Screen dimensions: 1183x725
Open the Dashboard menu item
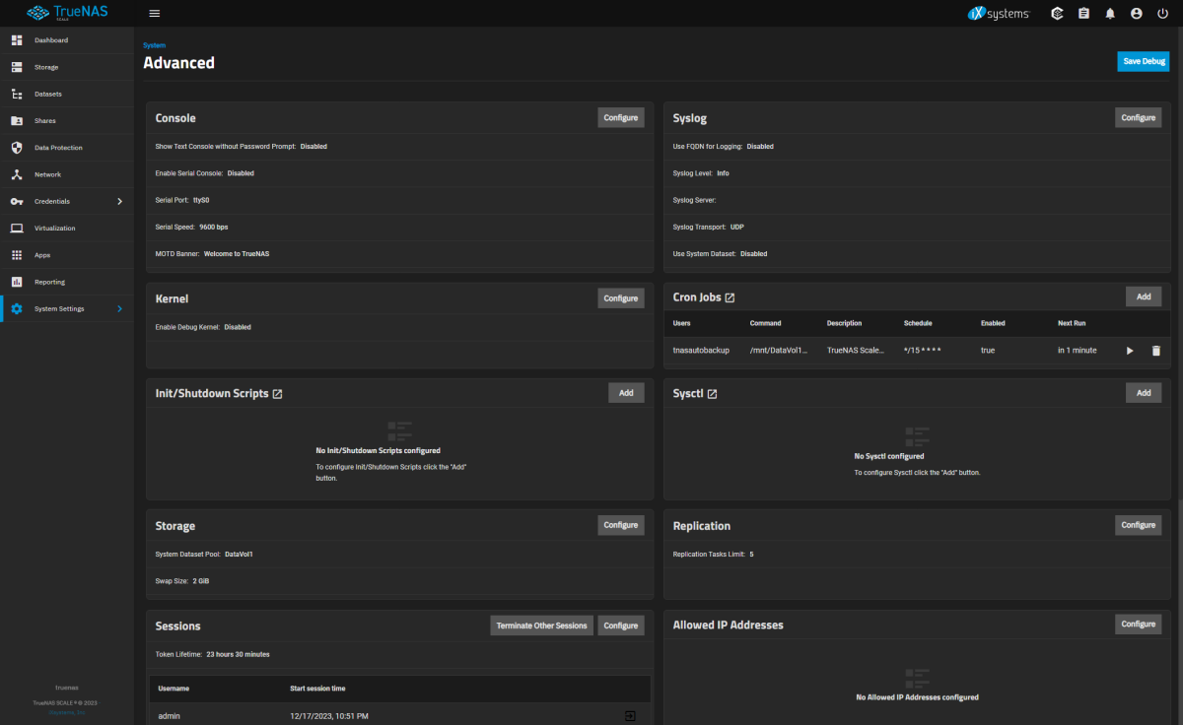point(67,40)
